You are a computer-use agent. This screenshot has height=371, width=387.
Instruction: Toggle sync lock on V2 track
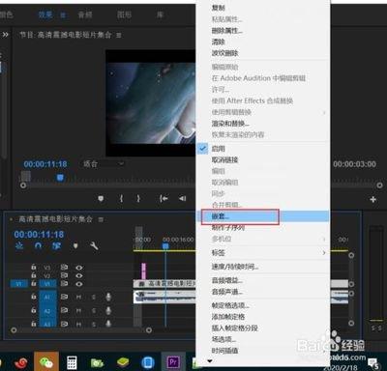click(x=64, y=275)
